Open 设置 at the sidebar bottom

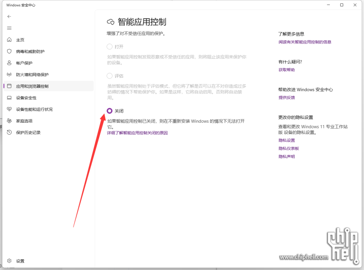tap(49, 261)
